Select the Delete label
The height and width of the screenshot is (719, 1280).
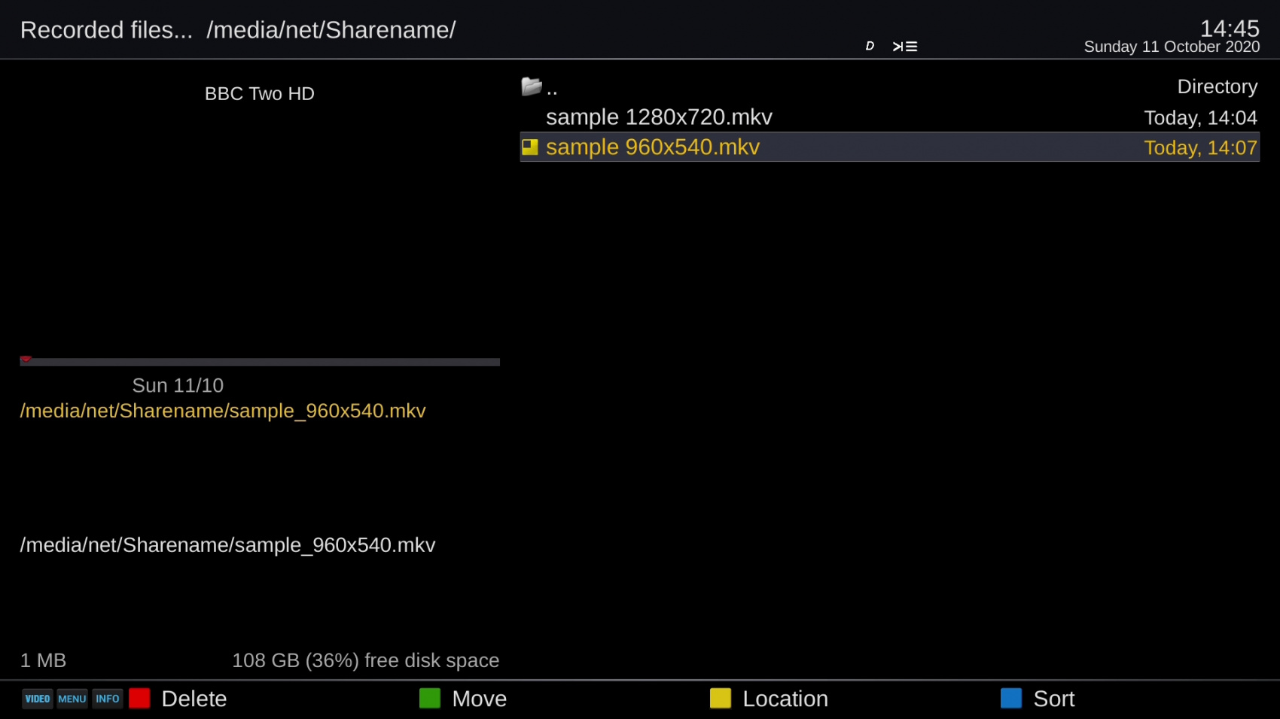point(194,699)
